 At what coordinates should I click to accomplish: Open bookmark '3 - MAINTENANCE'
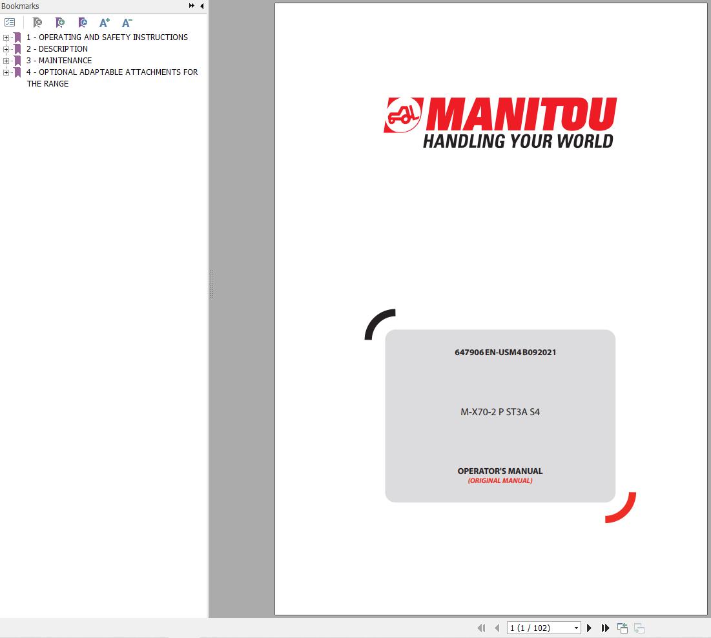coord(59,61)
